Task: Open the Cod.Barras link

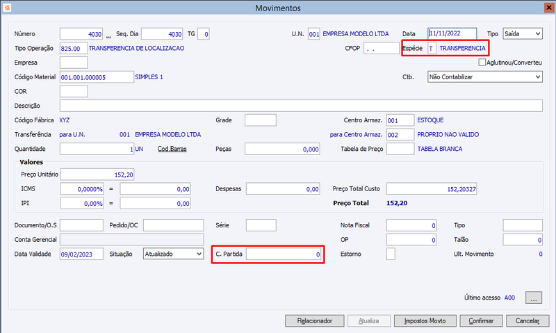Action: 172,149
